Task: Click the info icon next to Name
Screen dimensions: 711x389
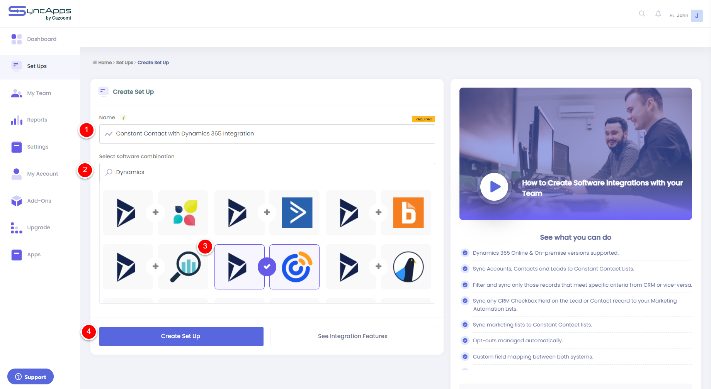Action: 123,118
